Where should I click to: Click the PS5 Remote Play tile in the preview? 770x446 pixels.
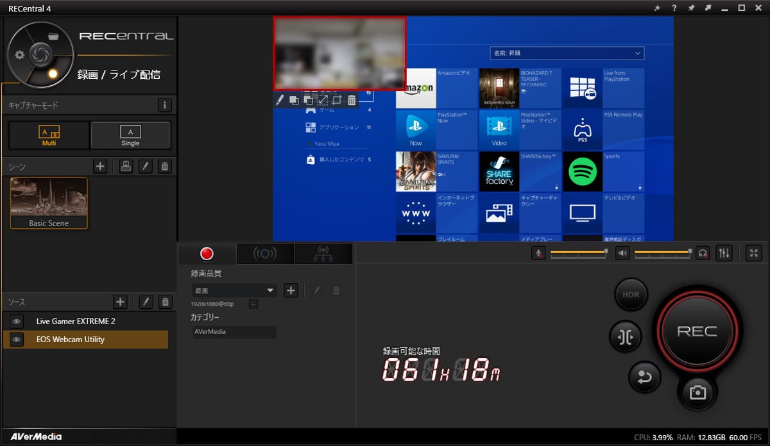pyautogui.click(x=603, y=129)
